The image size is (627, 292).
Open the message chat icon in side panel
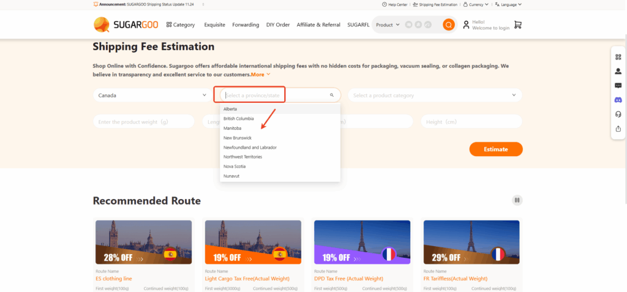[618, 86]
